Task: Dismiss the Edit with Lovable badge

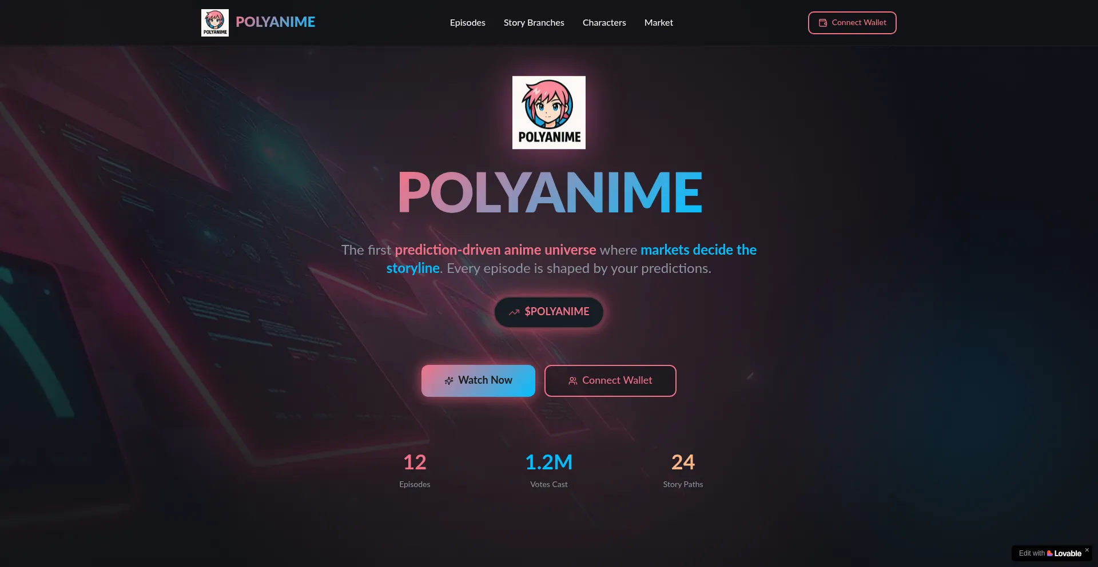Action: 1087,550
